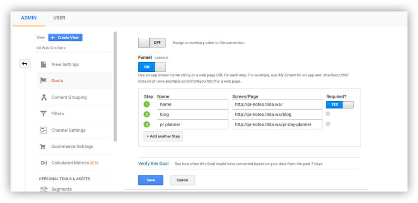The width and height of the screenshot is (418, 203).
Task: Toggle the Required switch for home step
Action: [x=340, y=105]
